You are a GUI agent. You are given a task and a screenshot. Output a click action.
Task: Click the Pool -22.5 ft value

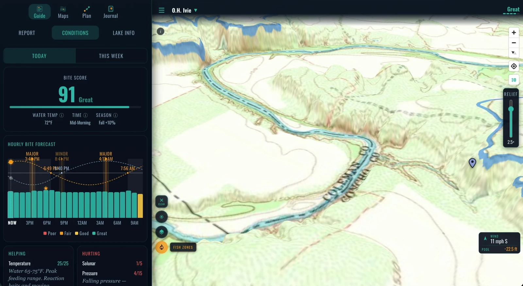point(511,249)
